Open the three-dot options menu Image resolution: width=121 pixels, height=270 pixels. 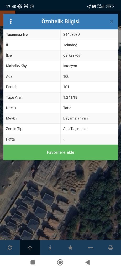pos(11,21)
